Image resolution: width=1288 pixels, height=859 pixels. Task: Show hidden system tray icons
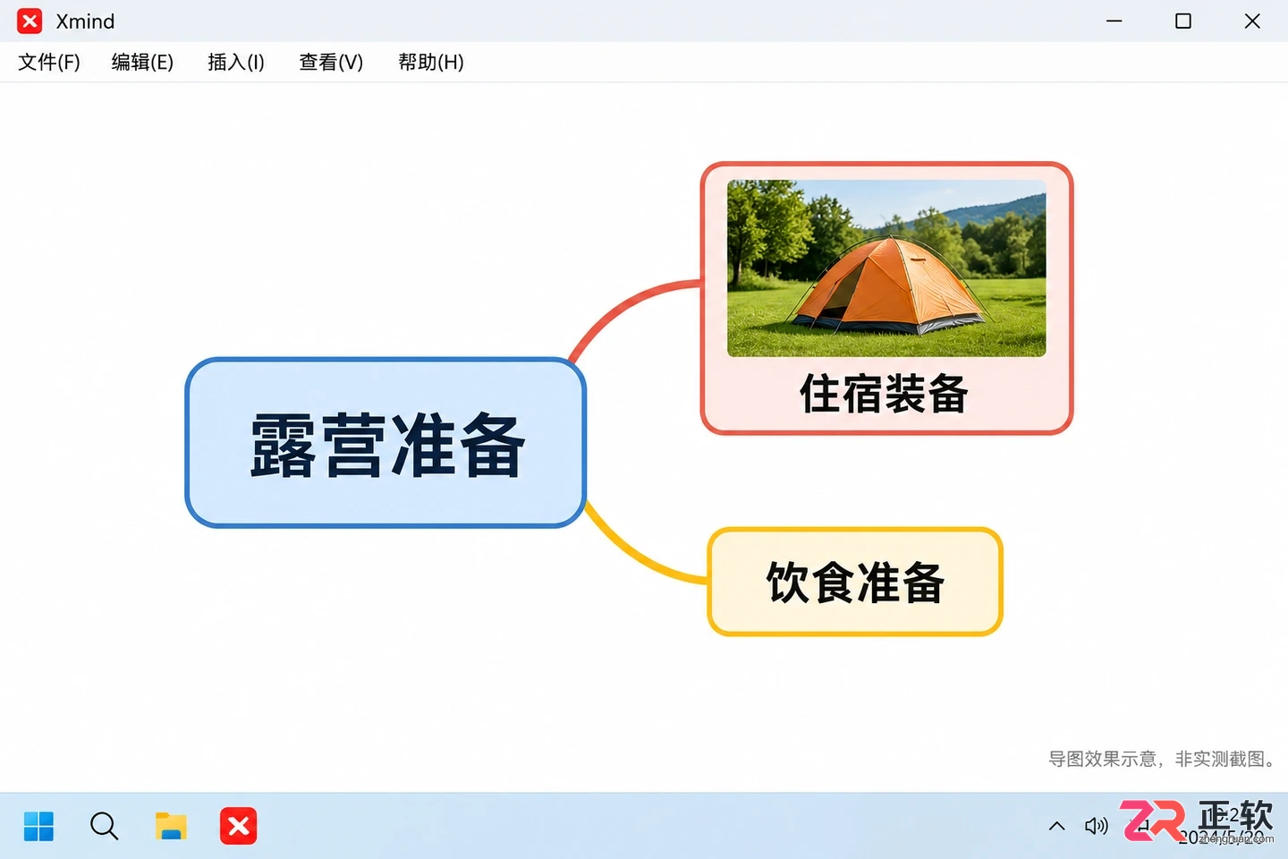click(1056, 826)
